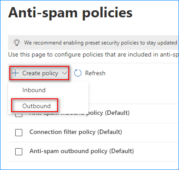Click the lightbulb tip icon in banner
The height and width of the screenshot is (170, 179).
[17, 42]
